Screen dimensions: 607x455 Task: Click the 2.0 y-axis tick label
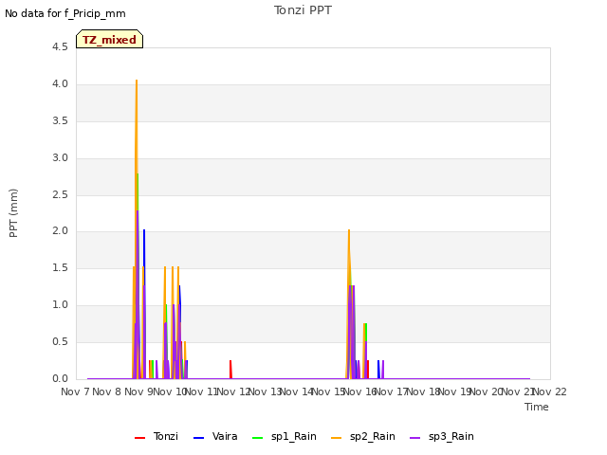(60, 231)
